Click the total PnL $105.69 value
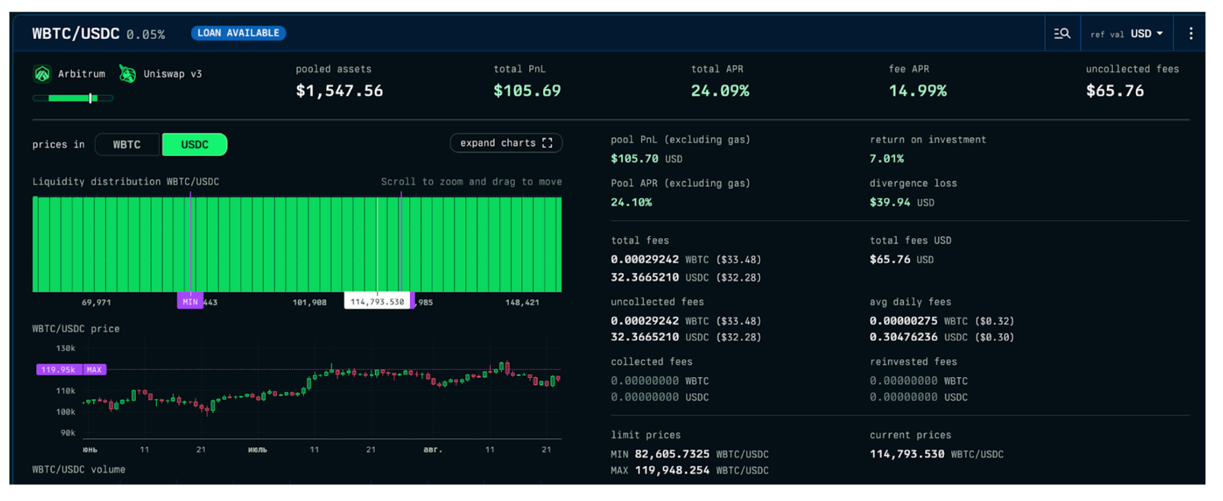 (527, 91)
